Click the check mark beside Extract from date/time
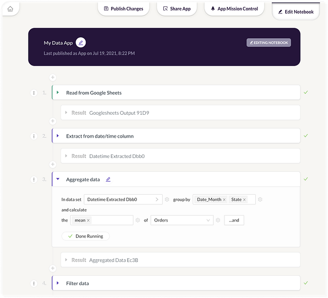Screen dimensions: 328x298 [x=306, y=136]
